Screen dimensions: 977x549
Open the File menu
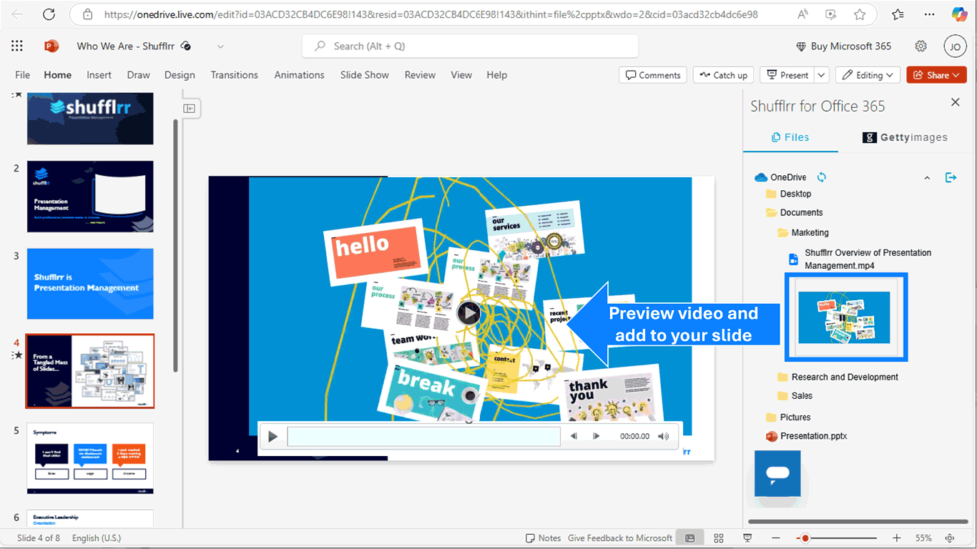(23, 75)
